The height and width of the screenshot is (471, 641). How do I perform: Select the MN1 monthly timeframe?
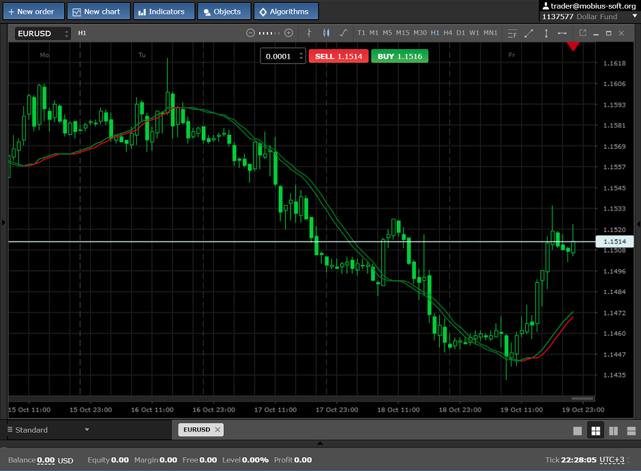pos(490,33)
